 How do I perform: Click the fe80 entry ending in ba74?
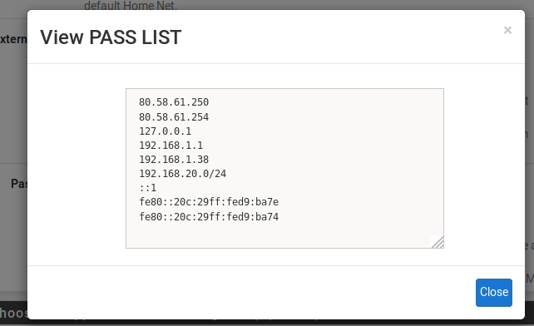coord(209,217)
